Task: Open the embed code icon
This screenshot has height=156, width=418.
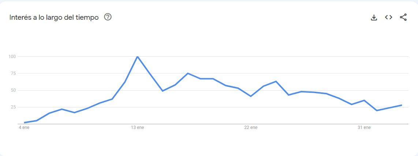Action: [x=388, y=17]
